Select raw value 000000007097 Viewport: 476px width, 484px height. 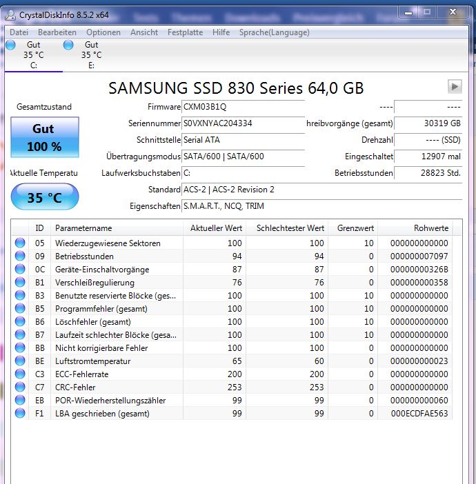click(419, 256)
